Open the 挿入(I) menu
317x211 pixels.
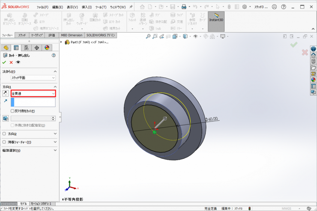coord(87,7)
